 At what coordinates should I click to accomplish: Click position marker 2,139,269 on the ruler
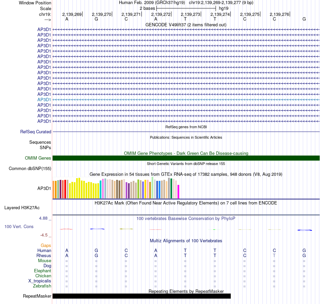pyautogui.click(x=72, y=14)
